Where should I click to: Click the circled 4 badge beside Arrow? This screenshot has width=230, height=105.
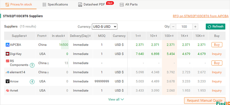pyautogui.click(x=32, y=82)
